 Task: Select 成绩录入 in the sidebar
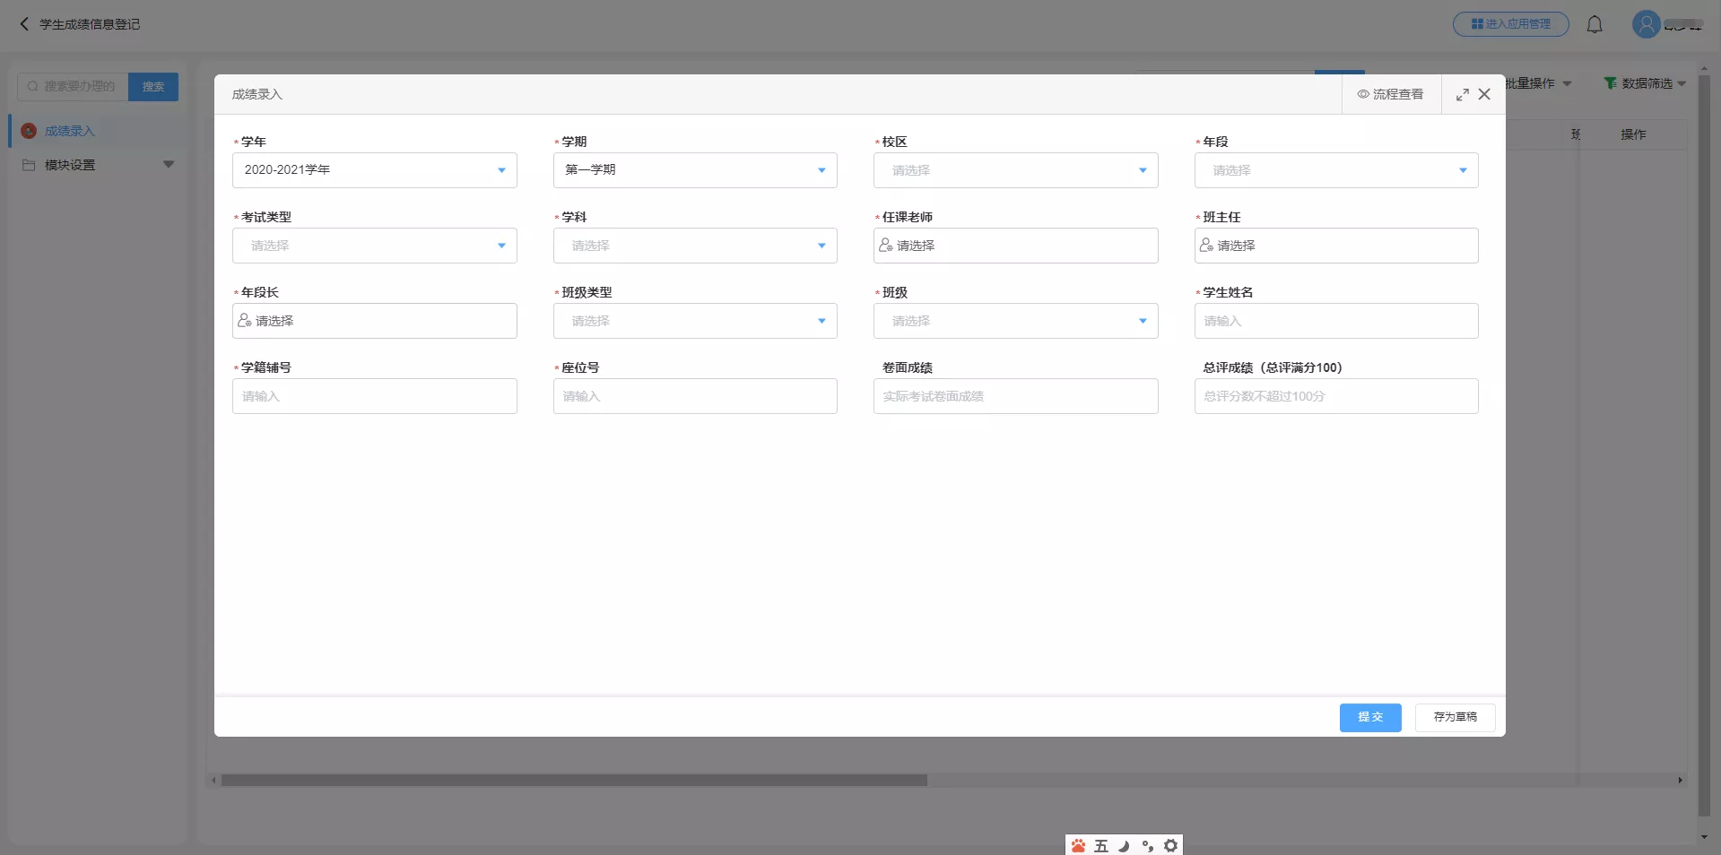(x=97, y=131)
